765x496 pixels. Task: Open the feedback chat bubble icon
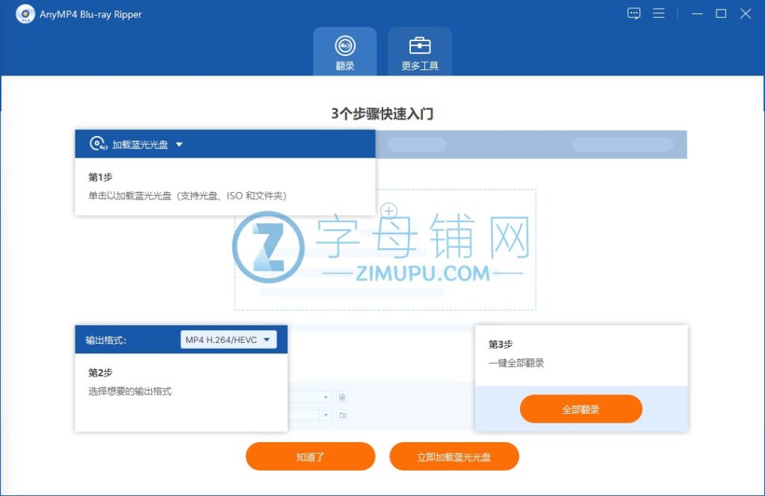point(634,13)
